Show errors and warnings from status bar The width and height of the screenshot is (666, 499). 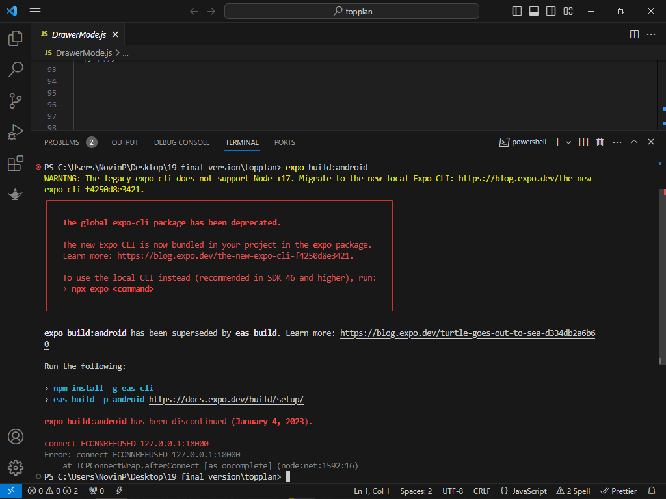pyautogui.click(x=53, y=491)
